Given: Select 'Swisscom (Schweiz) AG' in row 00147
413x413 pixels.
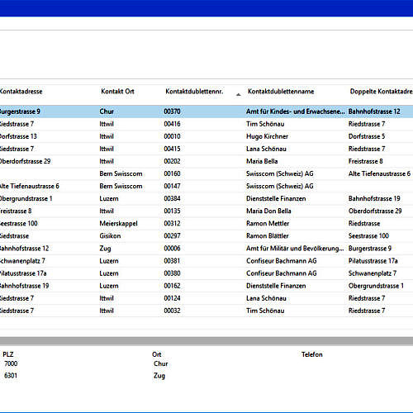Looking at the screenshot, I should click(280, 186).
